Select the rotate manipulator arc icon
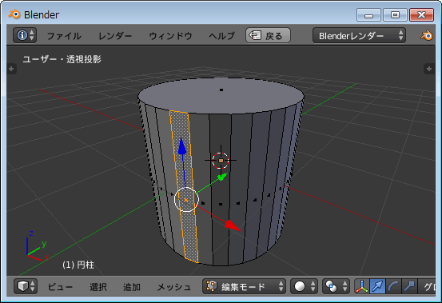The image size is (442, 303). tap(393, 286)
